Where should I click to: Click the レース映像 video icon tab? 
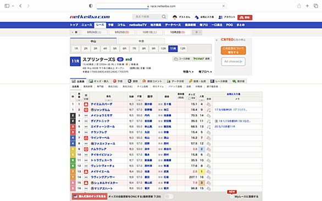212,81
